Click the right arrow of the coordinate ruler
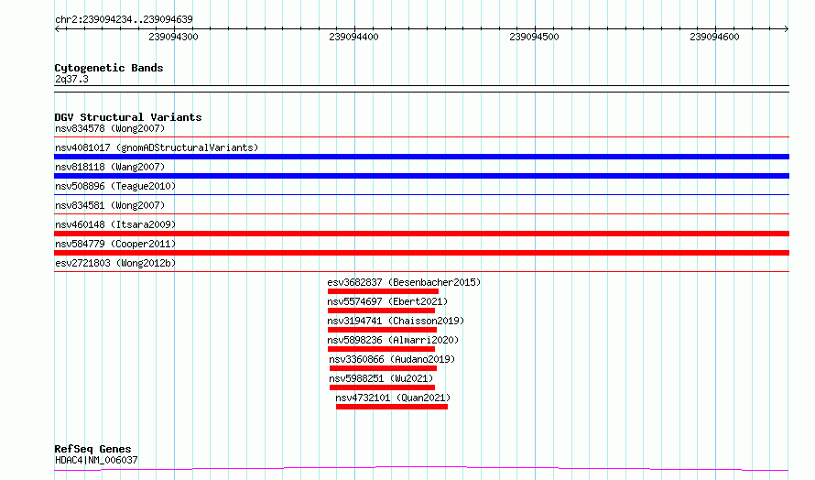815x480 pixels. pos(787,28)
